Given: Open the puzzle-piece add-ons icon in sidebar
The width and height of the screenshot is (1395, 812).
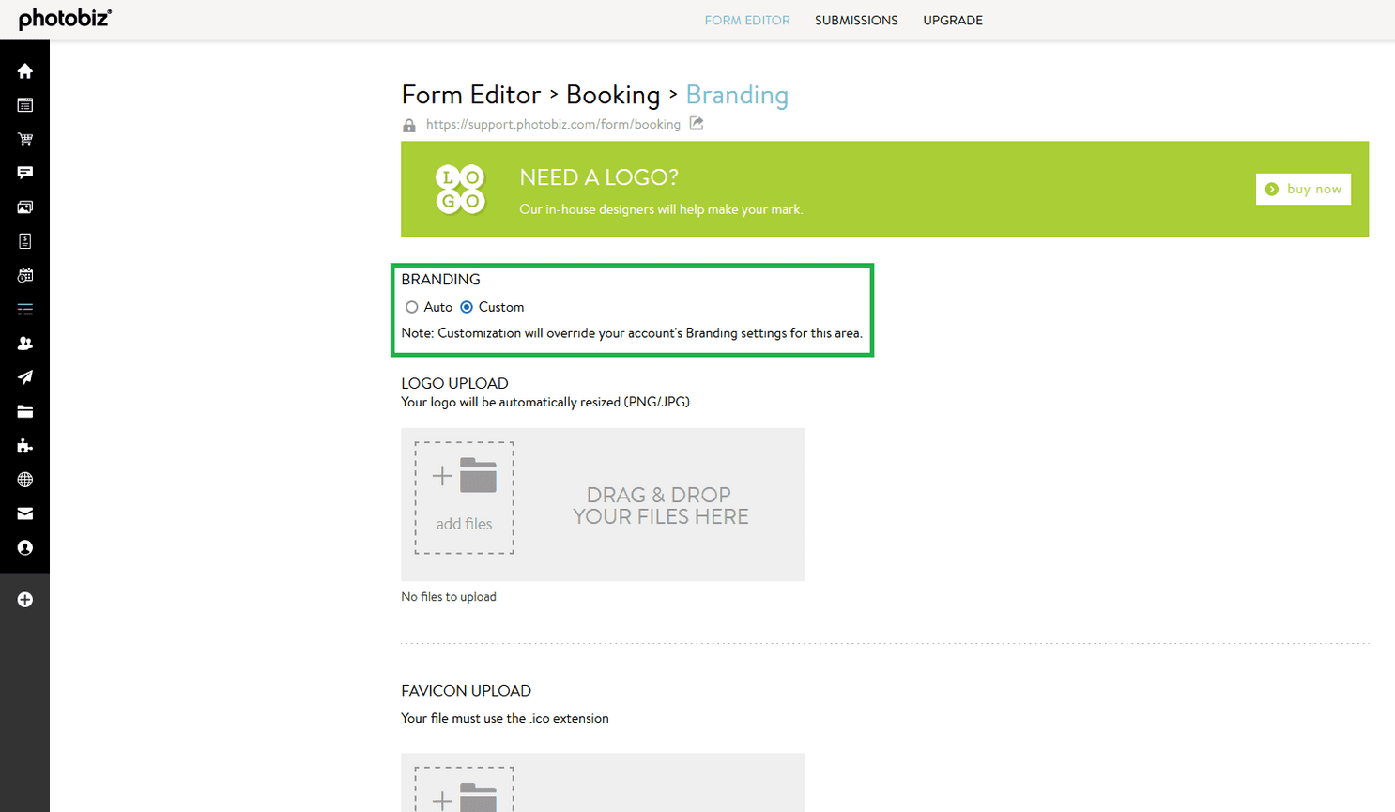Looking at the screenshot, I should pos(24,445).
